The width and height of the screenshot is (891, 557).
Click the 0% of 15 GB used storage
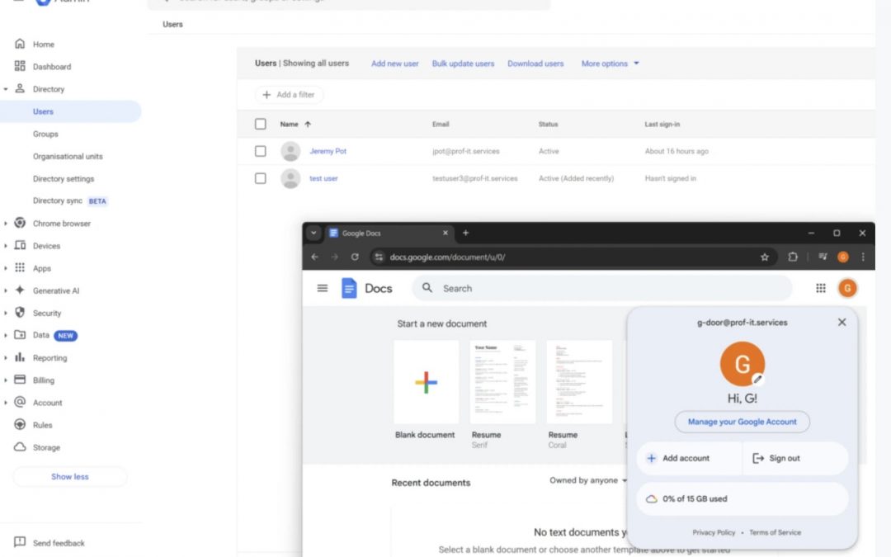click(x=742, y=498)
